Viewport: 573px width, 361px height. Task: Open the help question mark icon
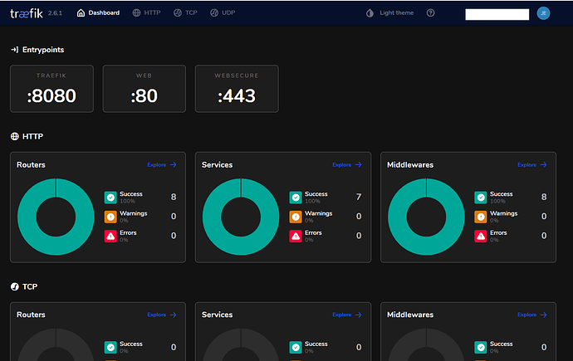coord(430,12)
